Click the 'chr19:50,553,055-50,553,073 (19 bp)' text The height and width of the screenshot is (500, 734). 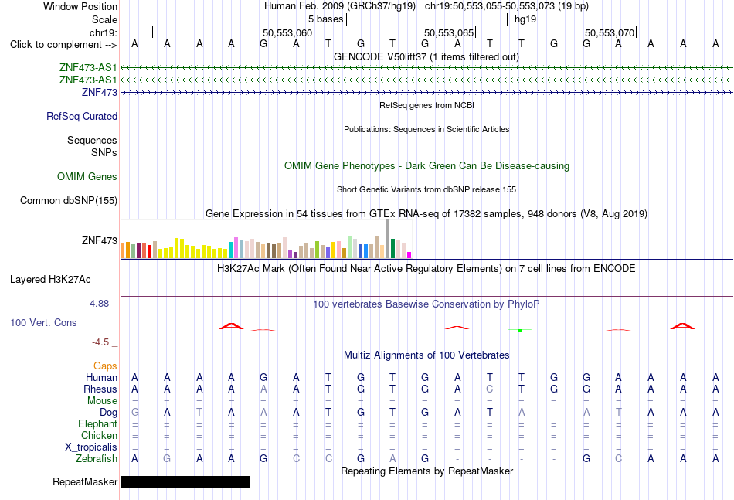507,6
